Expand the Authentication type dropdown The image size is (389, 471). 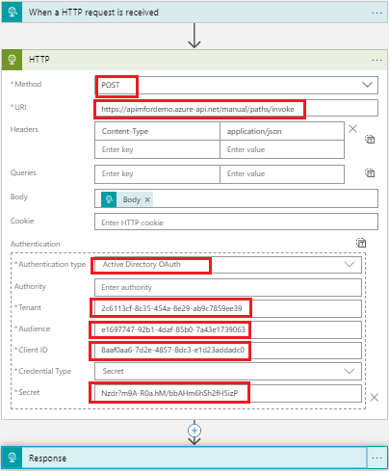tap(350, 264)
